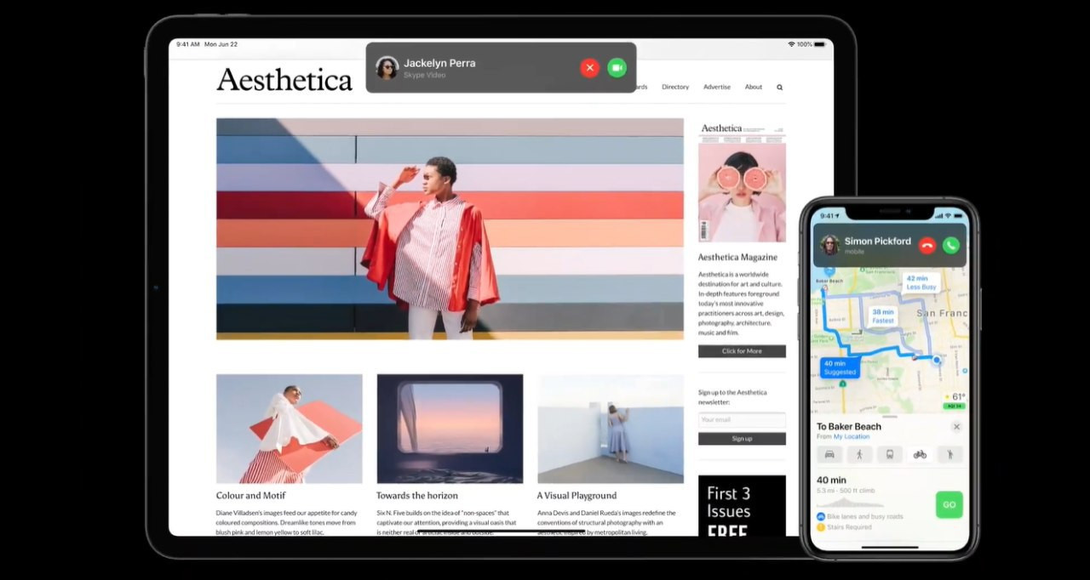Accept Jackelyn Perra's Skype video call
This screenshot has height=580, width=1090.
tap(617, 68)
